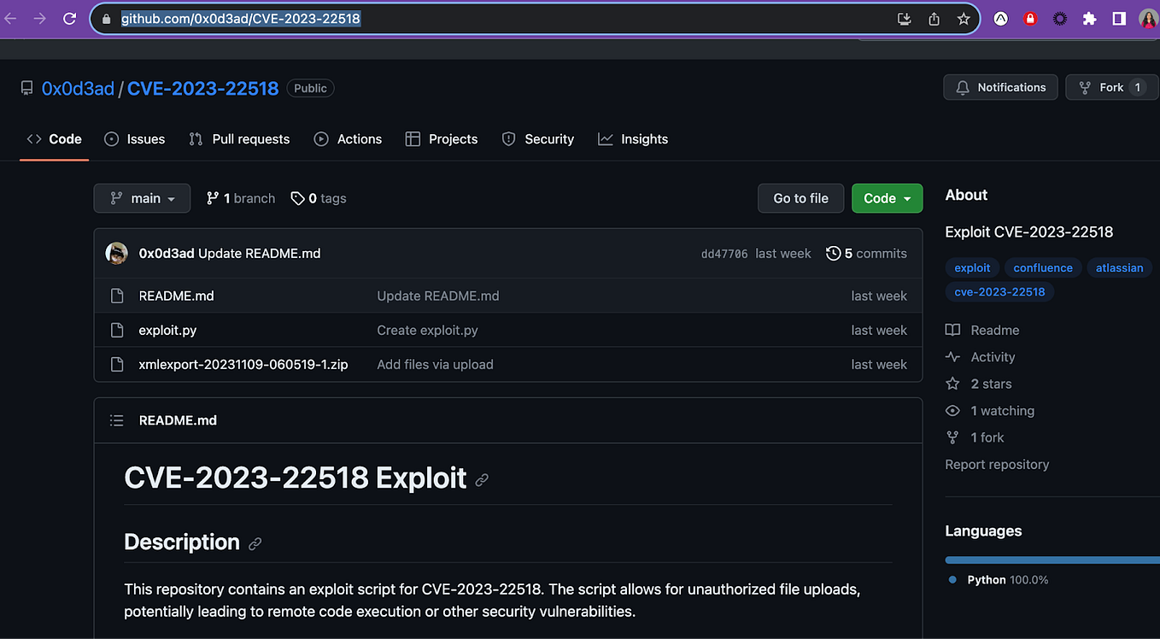Screen dimensions: 1160x639
Task: Click the Notifications button
Action: pyautogui.click(x=1000, y=87)
